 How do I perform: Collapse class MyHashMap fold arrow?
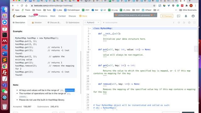90,28
